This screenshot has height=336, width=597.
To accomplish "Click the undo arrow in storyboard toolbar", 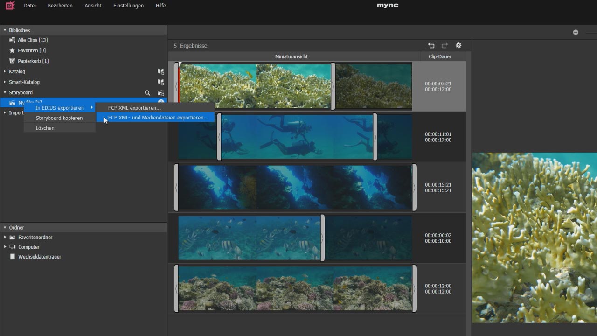I will (431, 46).
